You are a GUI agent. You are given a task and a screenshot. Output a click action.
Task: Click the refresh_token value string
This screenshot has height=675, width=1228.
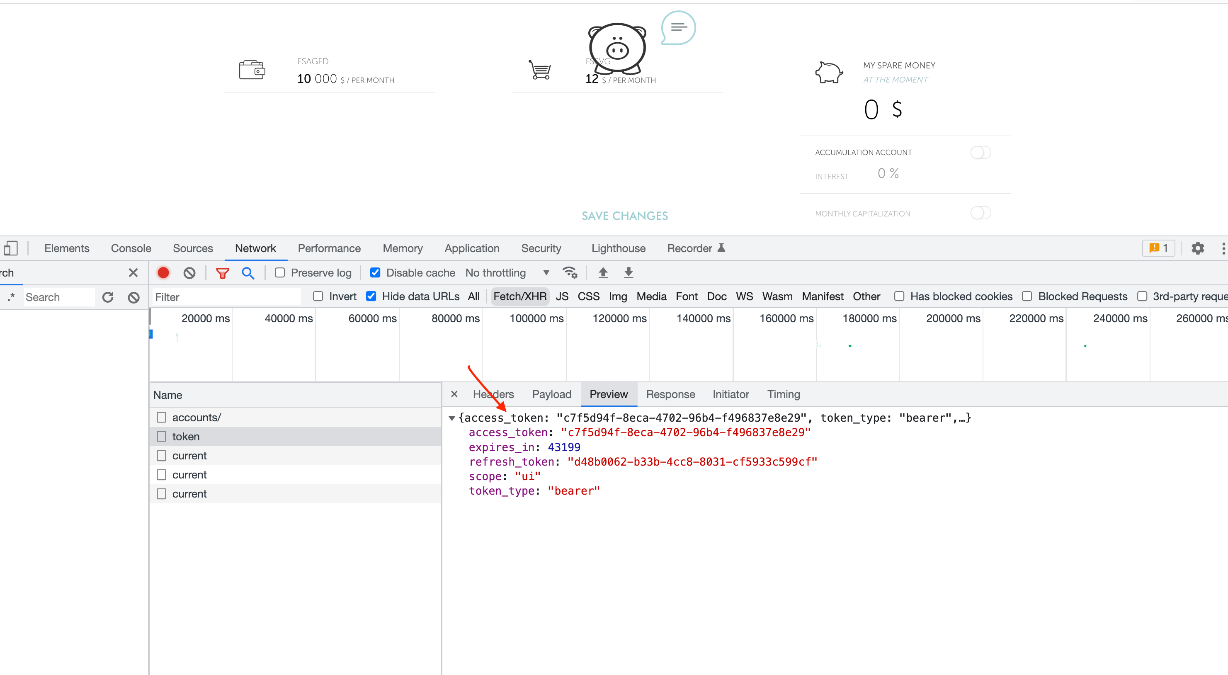coord(692,462)
